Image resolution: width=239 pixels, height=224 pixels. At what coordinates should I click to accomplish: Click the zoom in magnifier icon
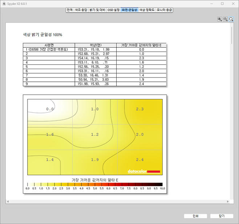pyautogui.click(x=220, y=19)
